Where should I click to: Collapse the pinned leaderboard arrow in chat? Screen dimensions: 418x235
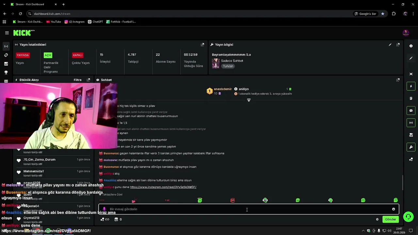[x=249, y=100]
